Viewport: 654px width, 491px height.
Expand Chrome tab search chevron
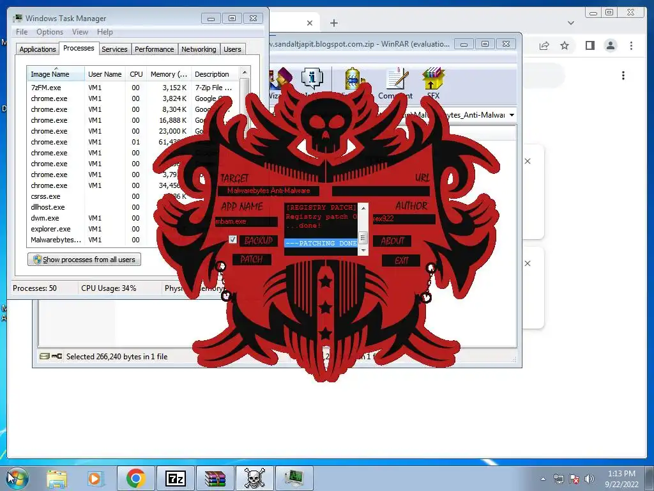[570, 23]
